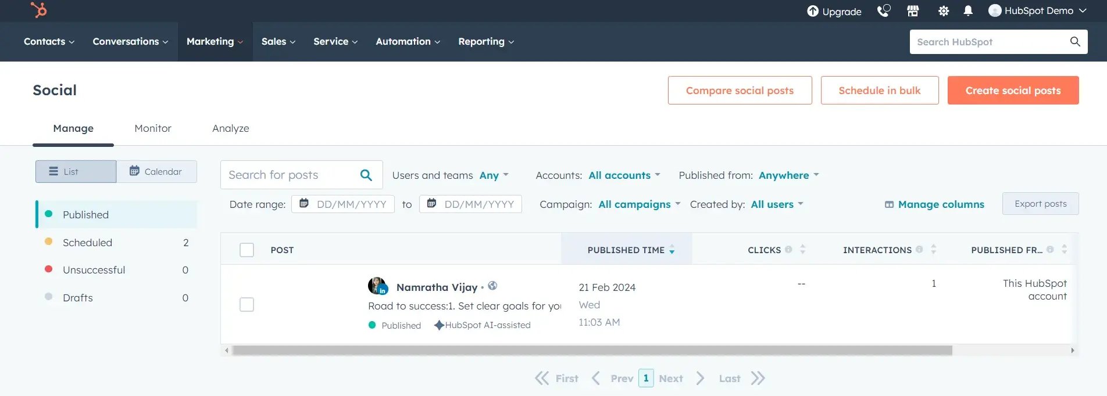
Task: Open the Sales menu
Action: point(278,42)
